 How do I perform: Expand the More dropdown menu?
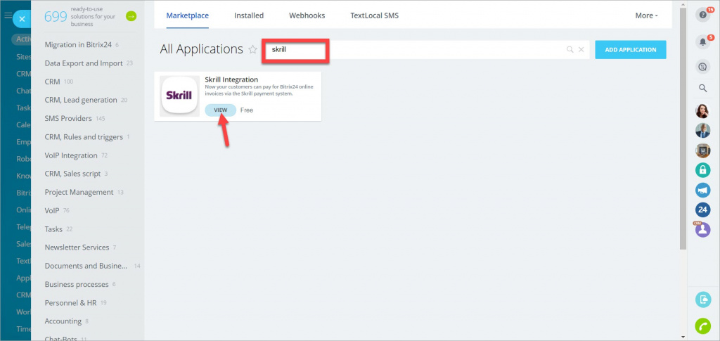point(646,15)
